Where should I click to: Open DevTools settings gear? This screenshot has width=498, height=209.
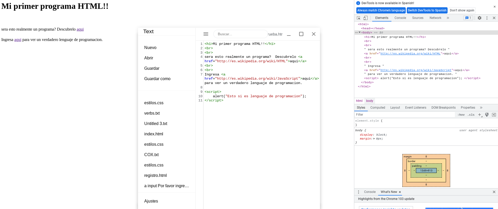click(x=480, y=18)
